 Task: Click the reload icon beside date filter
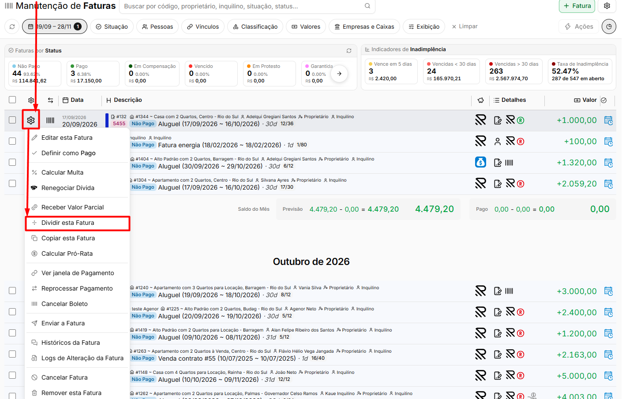(12, 26)
